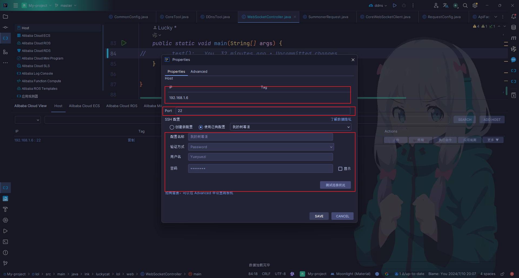Image resolution: width=519 pixels, height=278 pixels.
Task: Show hidden editor tabs chevron
Action: pos(496,17)
